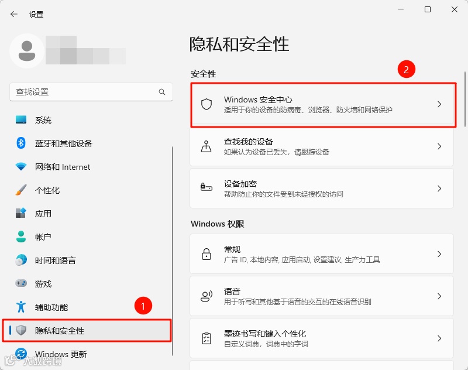Maximize the Settings window
This screenshot has height=370, width=468.
pyautogui.click(x=428, y=9)
